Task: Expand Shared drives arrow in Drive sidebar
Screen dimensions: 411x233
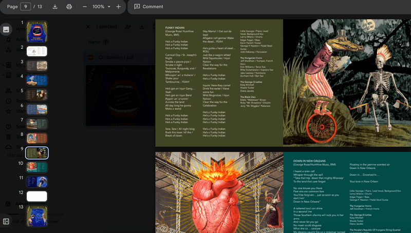Action: tap(3, 75)
